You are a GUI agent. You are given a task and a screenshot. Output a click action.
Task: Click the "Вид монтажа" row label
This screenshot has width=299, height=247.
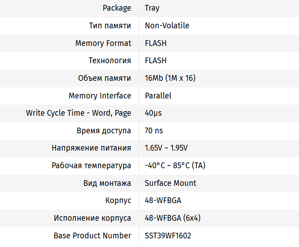coord(107,183)
